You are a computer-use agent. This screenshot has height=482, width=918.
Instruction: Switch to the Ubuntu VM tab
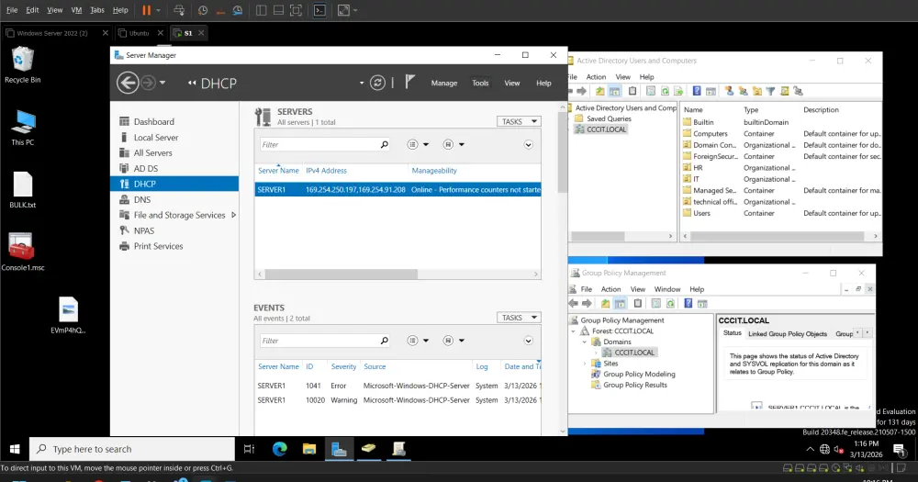[x=139, y=33]
